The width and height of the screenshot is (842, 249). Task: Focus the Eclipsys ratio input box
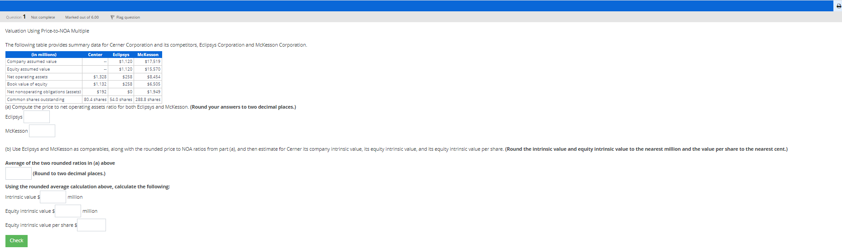pos(37,117)
